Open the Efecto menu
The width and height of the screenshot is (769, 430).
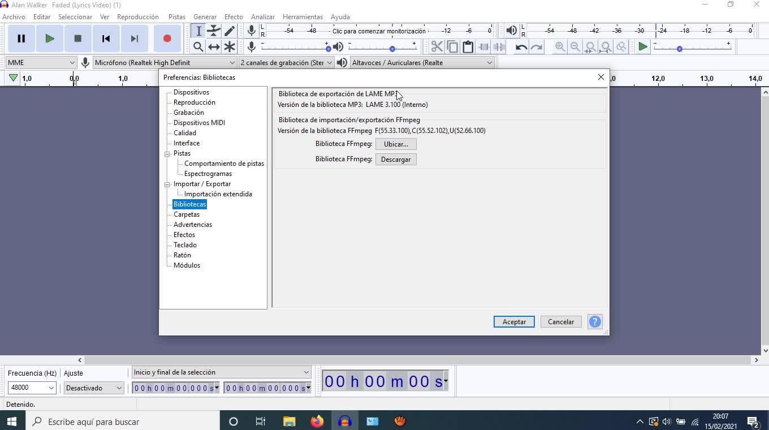point(234,17)
